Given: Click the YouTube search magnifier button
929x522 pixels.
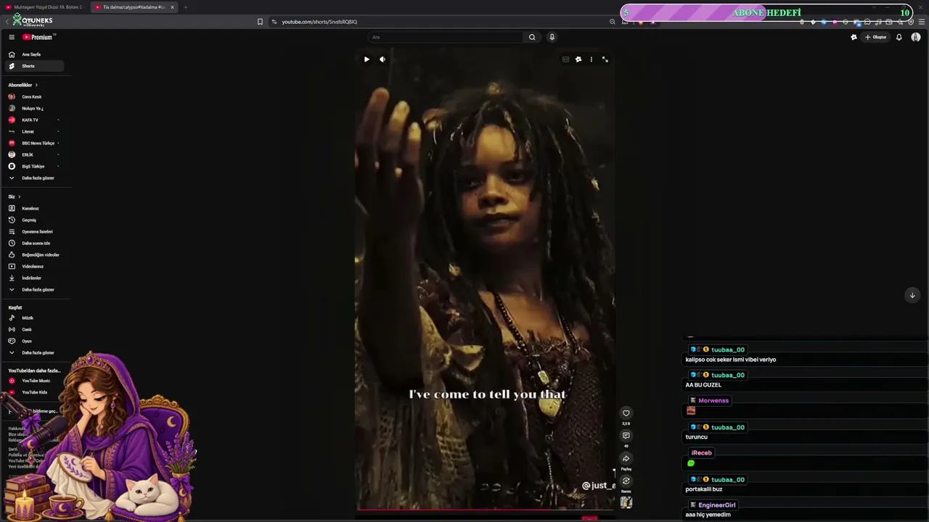Looking at the screenshot, I should click(x=532, y=37).
